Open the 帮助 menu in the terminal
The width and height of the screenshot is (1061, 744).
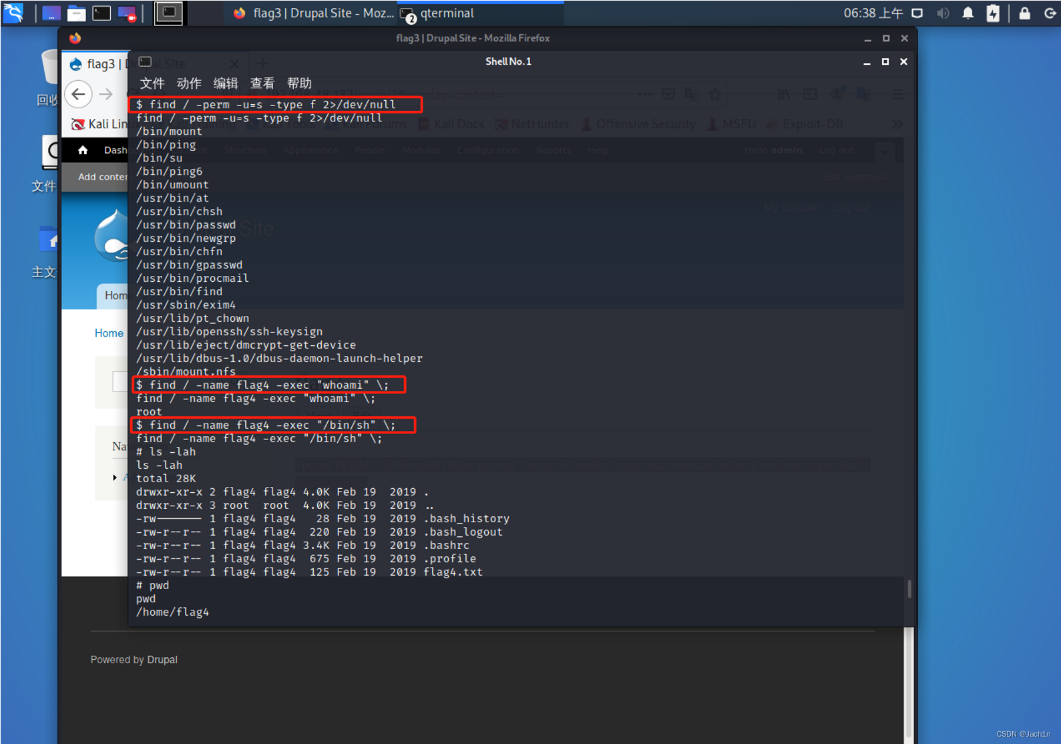299,83
